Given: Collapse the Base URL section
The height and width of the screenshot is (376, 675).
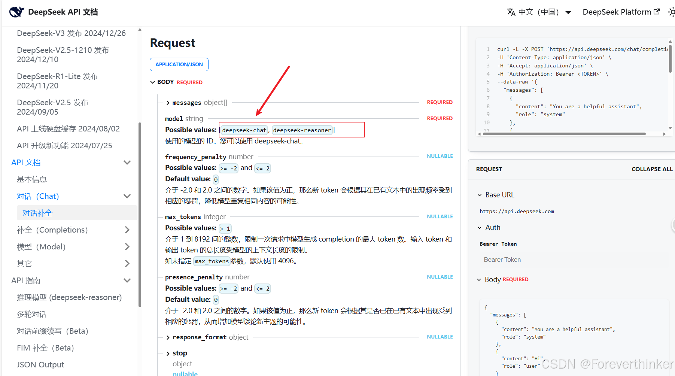Looking at the screenshot, I should (480, 195).
